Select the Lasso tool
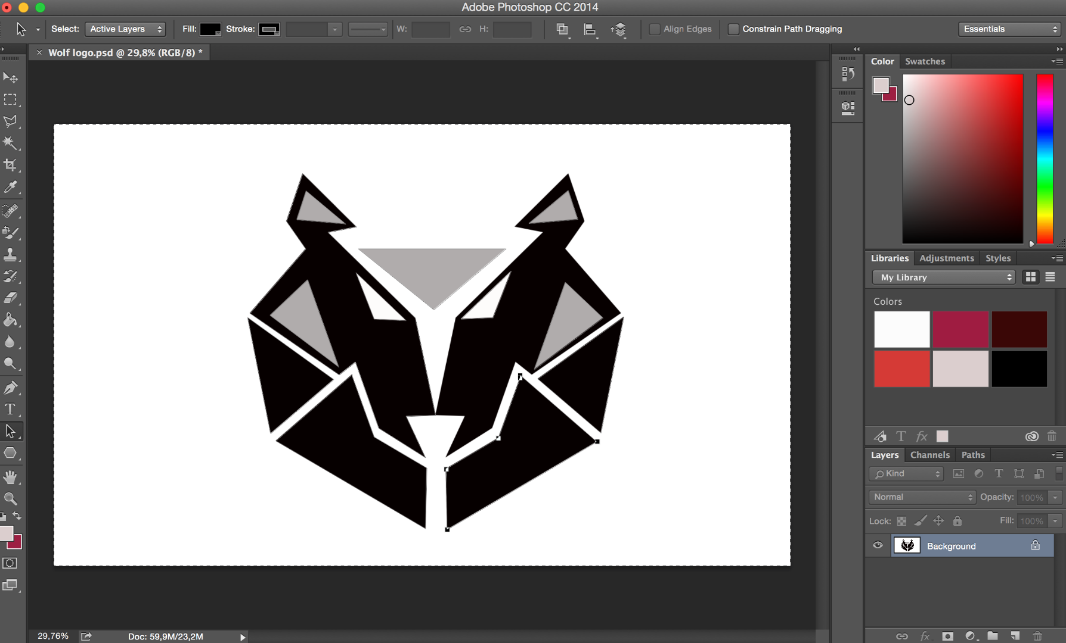The image size is (1066, 643). 10,121
